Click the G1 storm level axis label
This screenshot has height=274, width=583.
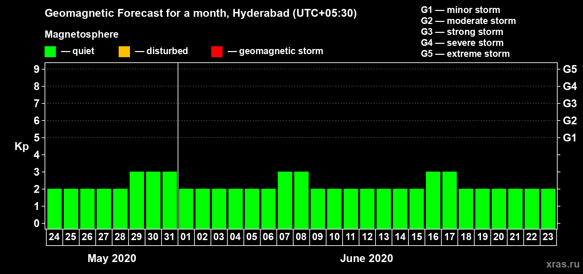570,138
